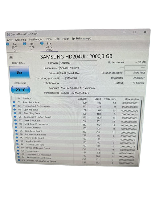Click the Uppstarter 79 gånger value
Image resolution: width=151 pixels, height=201 pixels.
tap(135, 78)
